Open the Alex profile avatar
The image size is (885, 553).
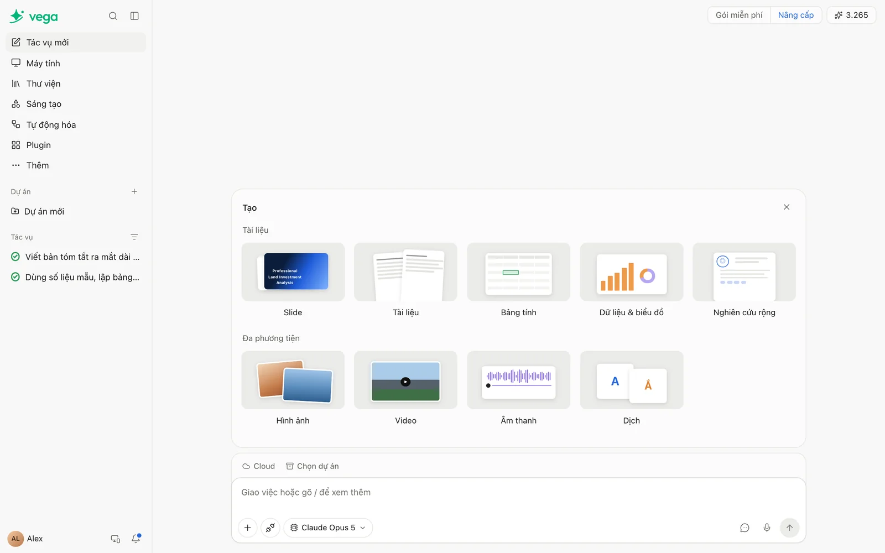tap(15, 539)
